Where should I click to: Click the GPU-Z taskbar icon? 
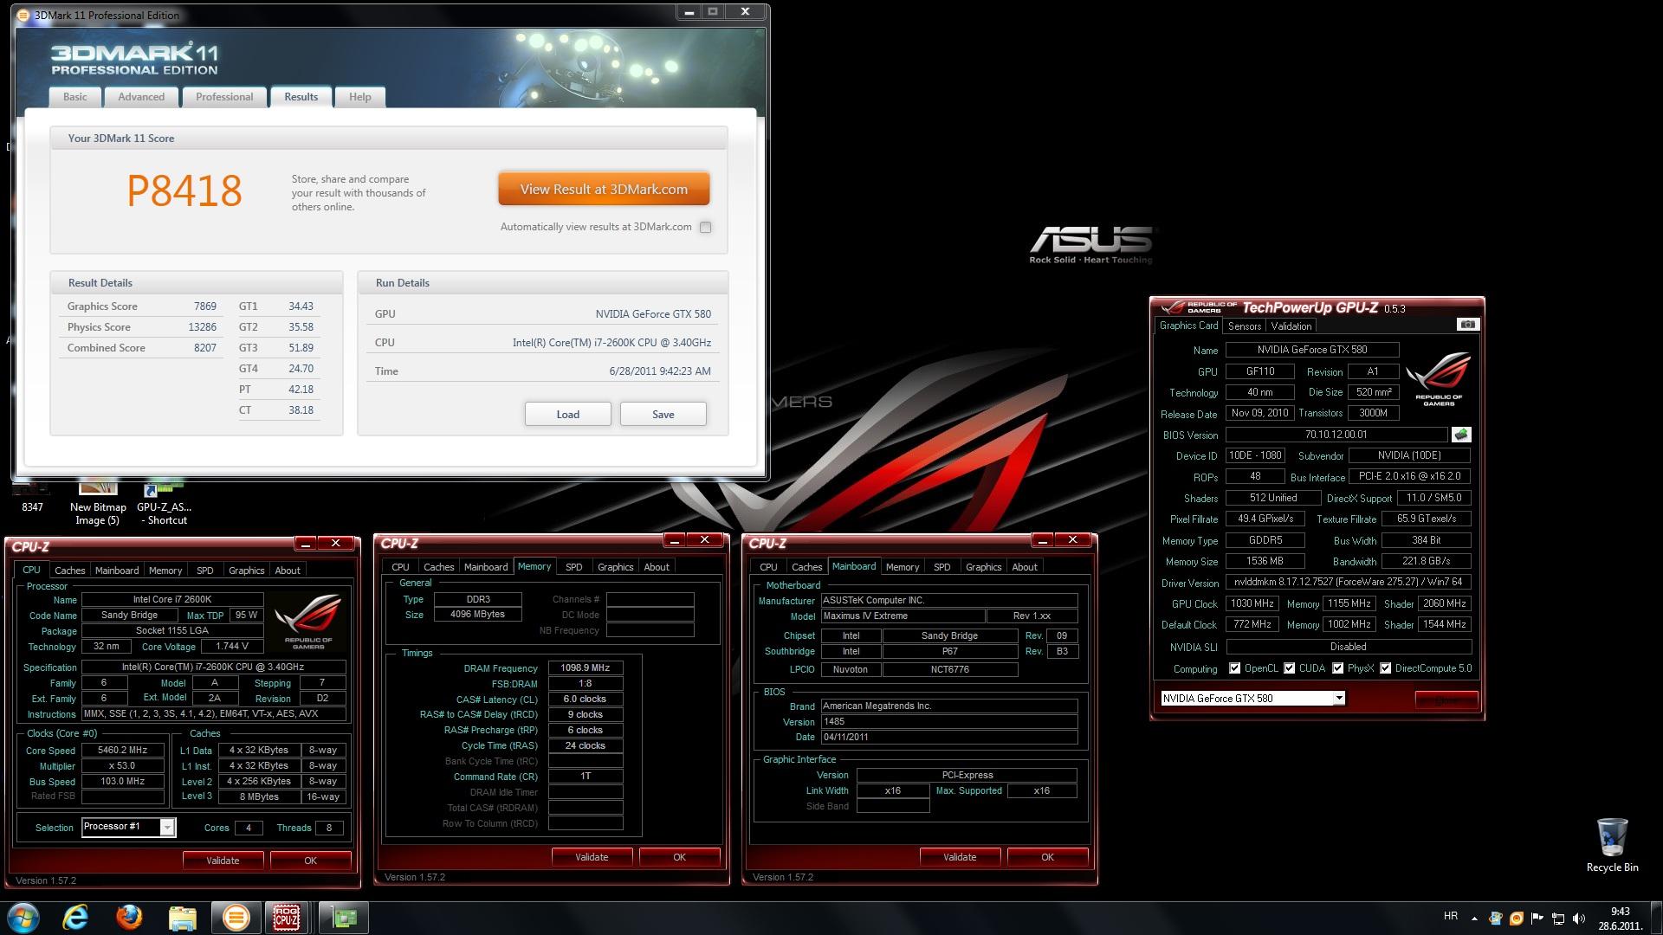click(343, 918)
